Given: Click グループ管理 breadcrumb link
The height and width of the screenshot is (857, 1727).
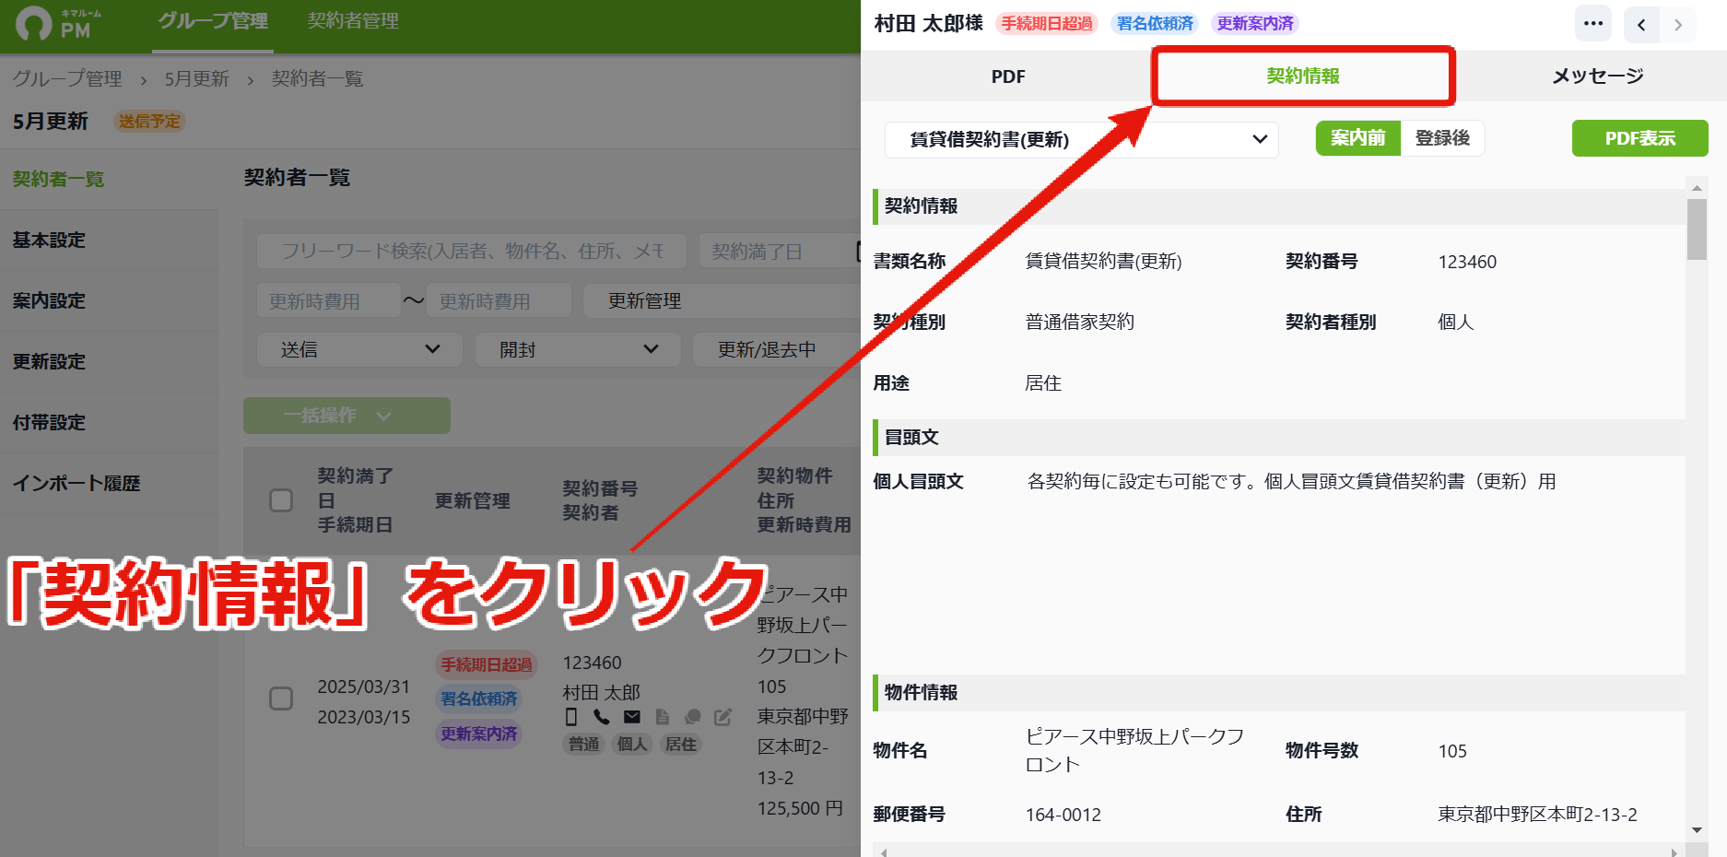Looking at the screenshot, I should (67, 79).
